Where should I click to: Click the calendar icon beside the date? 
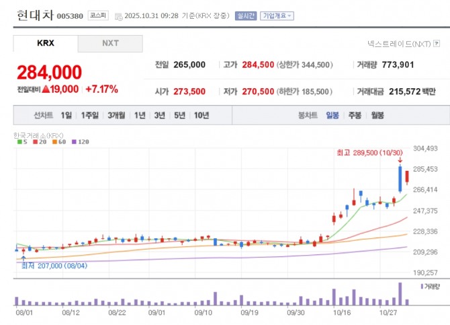(x=118, y=17)
